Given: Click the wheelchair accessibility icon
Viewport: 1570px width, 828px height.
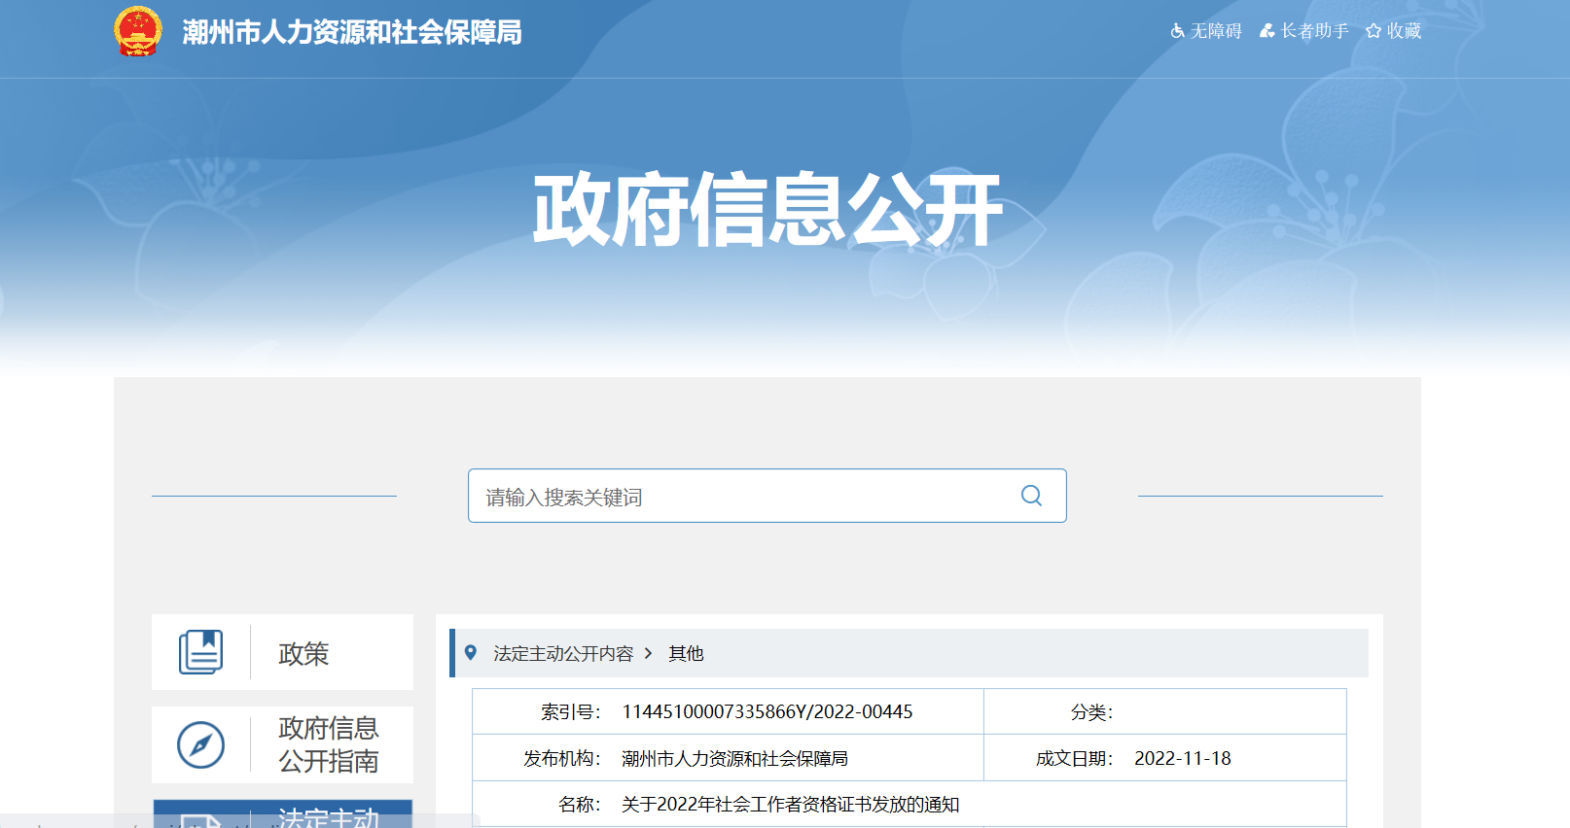Looking at the screenshot, I should click(x=1177, y=31).
